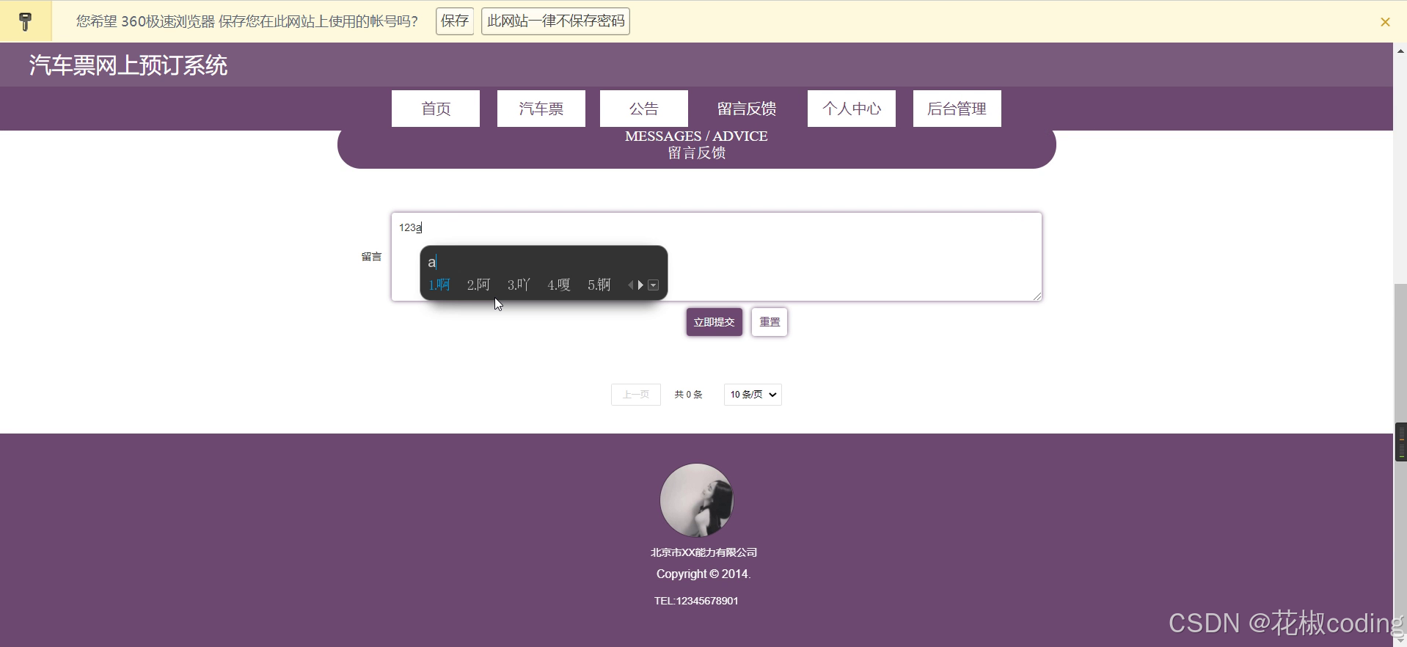Screen dimensions: 1407x647
Task: Click the TEL:12345678901 footer text
Action: pyautogui.click(x=696, y=601)
